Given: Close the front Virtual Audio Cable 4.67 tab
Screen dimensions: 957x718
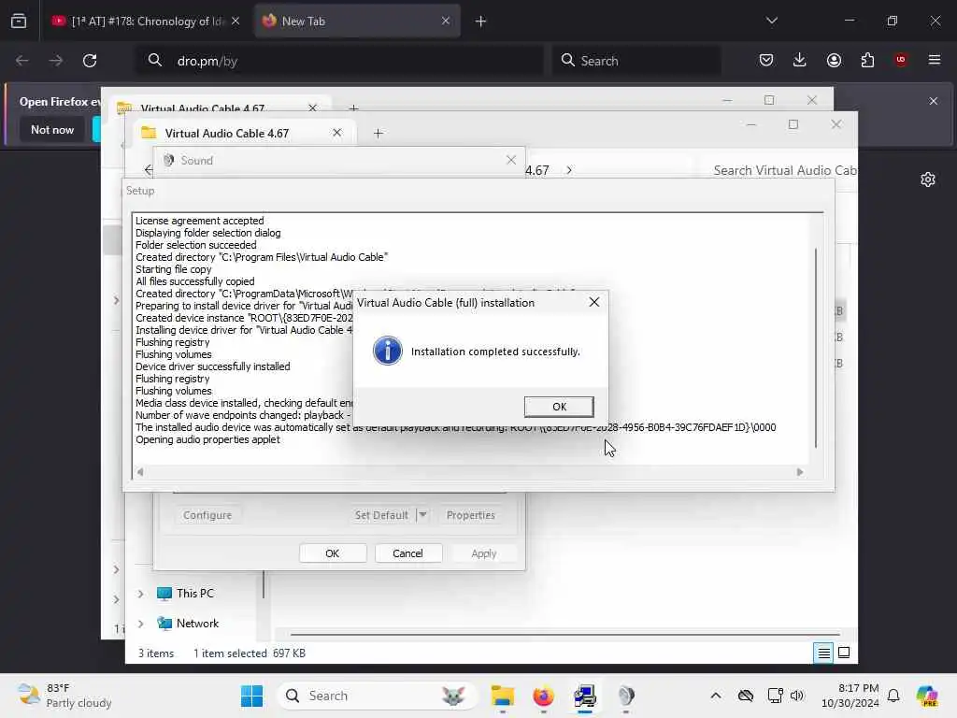Looking at the screenshot, I should point(336,133).
